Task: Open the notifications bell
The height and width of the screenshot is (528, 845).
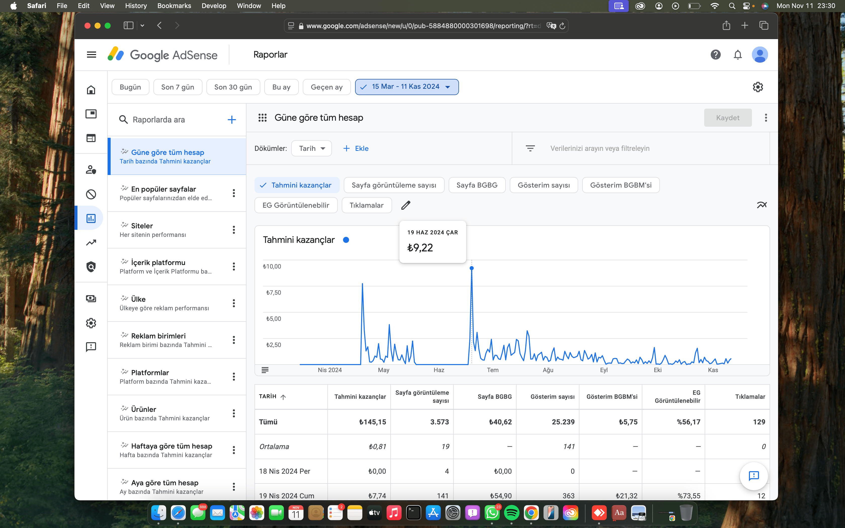Action: click(737, 55)
